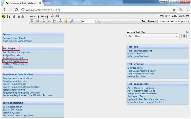Screen dimensions: 191x119
Task: Open Builds / Releases link
Action: (x=137, y=53)
